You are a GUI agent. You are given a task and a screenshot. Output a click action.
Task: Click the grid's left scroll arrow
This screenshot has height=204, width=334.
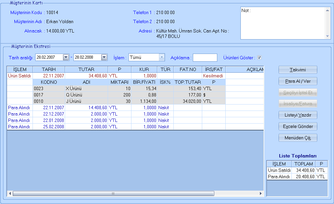(10, 193)
